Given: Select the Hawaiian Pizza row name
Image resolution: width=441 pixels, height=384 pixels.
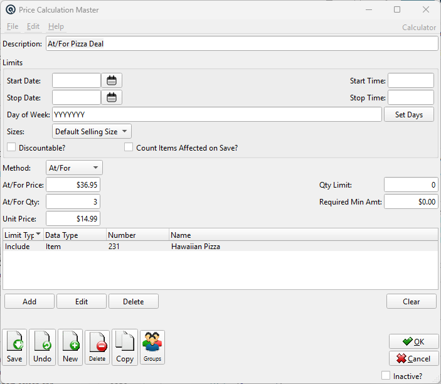Looking at the screenshot, I should coord(196,247).
